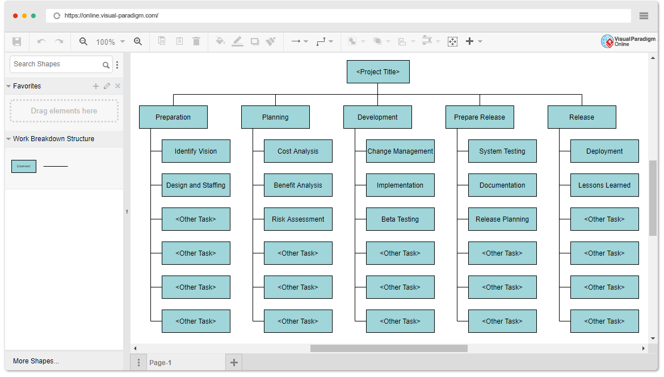The image size is (664, 377).
Task: Edit the Favorites with pencil icon
Action: click(x=107, y=86)
